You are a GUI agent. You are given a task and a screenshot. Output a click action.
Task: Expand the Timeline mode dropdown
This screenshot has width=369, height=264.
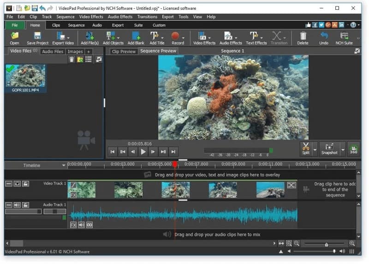64,165
